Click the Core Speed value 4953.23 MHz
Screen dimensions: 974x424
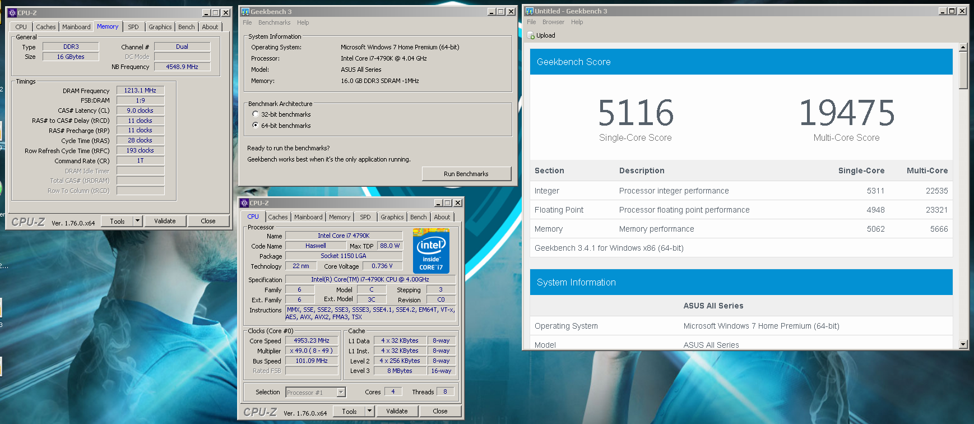[312, 340]
